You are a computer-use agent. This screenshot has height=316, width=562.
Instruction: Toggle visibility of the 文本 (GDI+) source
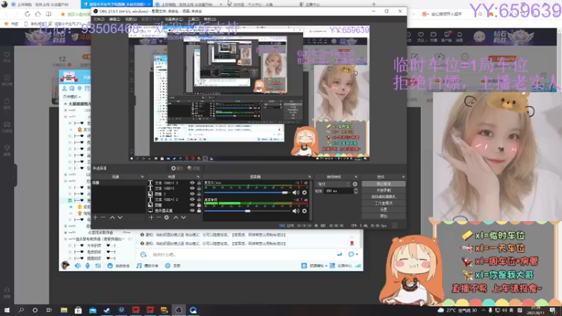192,188
